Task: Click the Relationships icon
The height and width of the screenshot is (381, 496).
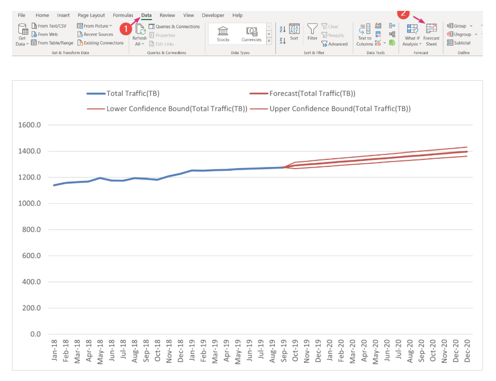Action: (x=392, y=35)
